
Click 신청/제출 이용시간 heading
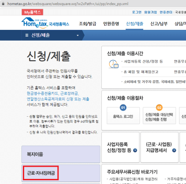click(x=125, y=54)
